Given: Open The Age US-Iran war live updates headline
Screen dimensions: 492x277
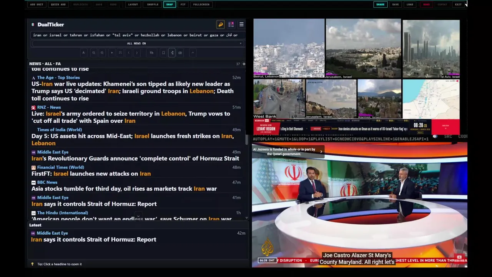Looking at the screenshot, I should point(133,91).
